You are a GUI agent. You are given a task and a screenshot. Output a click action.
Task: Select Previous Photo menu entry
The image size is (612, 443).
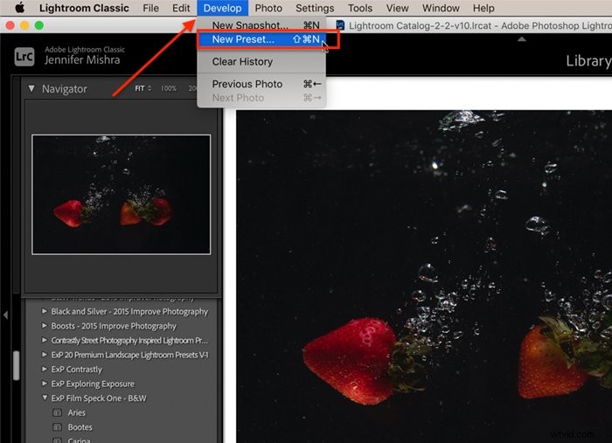pos(261,84)
